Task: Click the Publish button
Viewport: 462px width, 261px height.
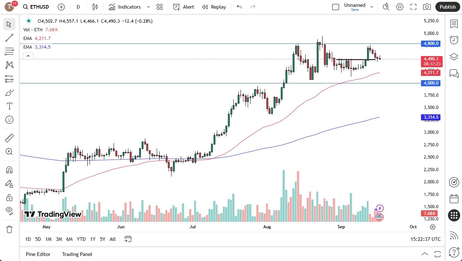Action: 447,7
